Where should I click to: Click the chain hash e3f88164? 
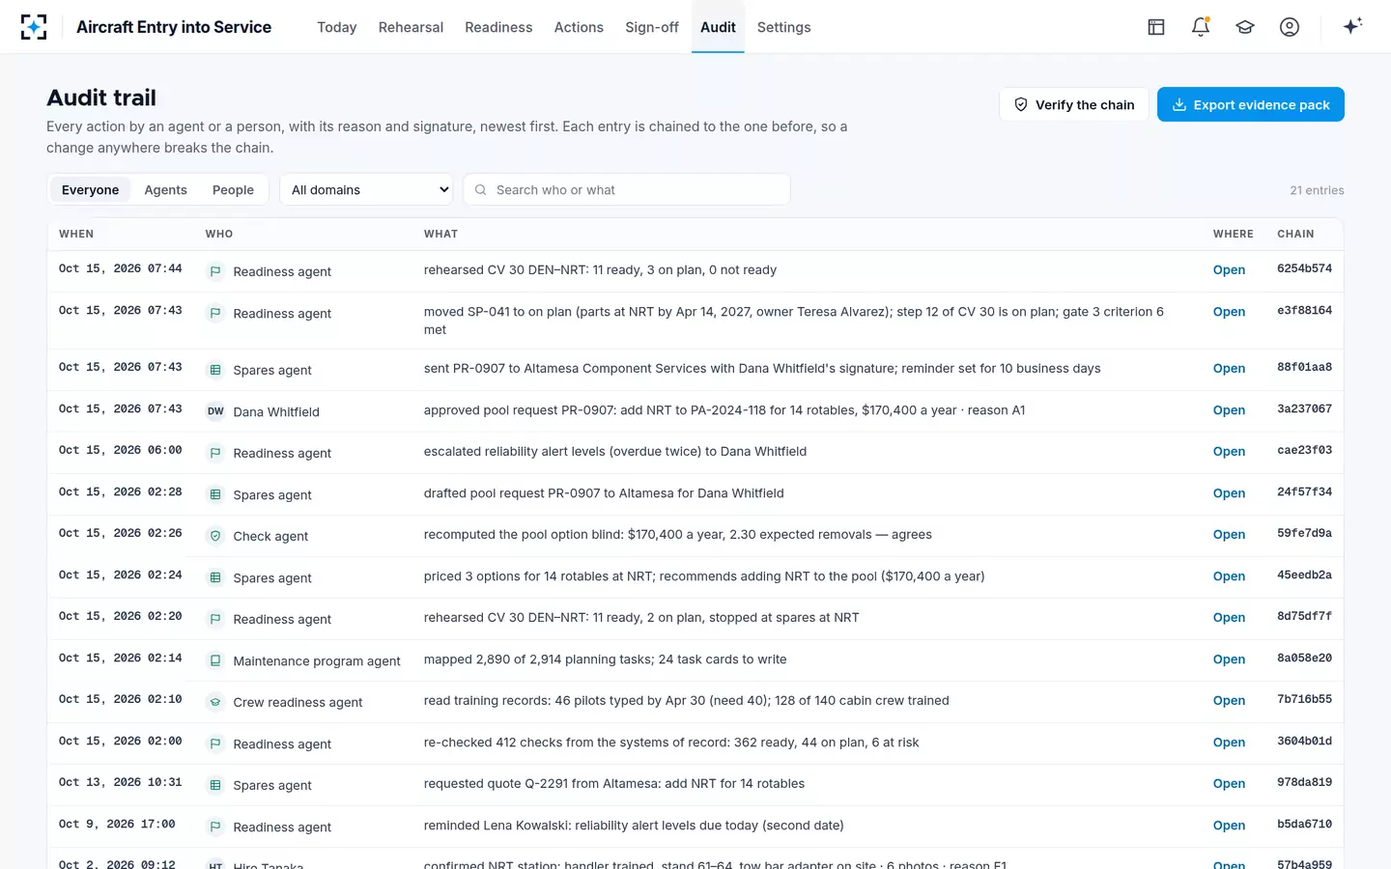tap(1304, 311)
